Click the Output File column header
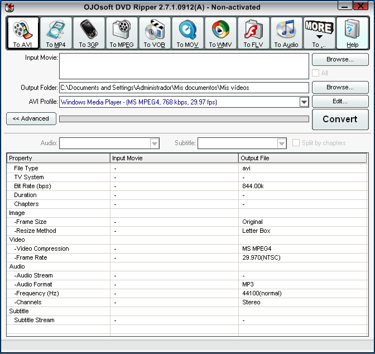Screen dimensions: 375x354 [302, 158]
